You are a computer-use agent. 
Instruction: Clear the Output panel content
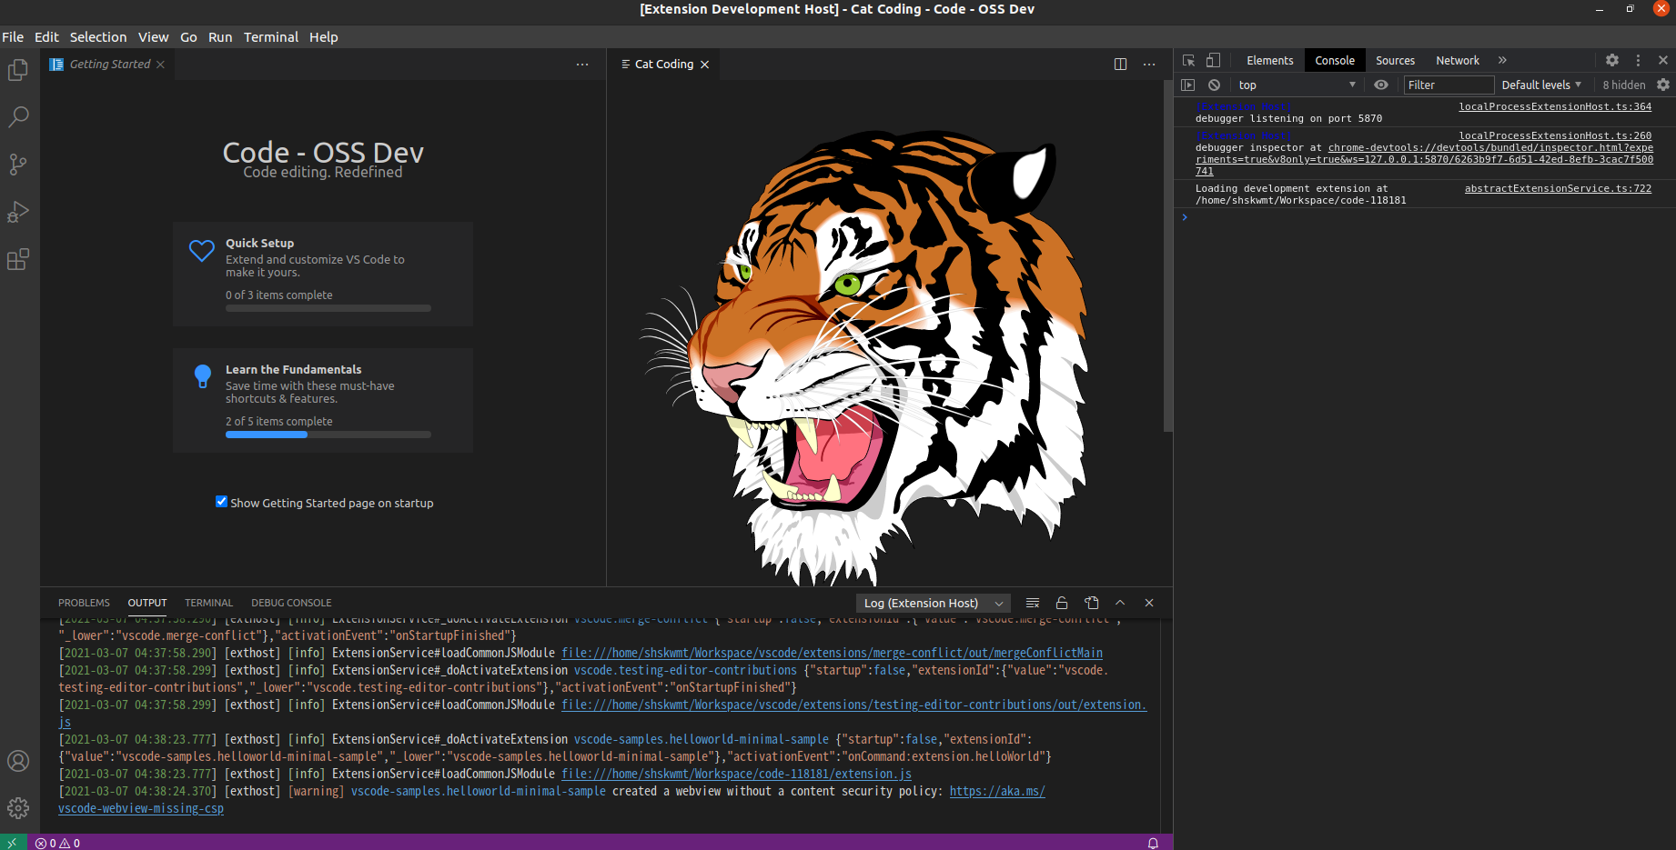pos(1032,602)
